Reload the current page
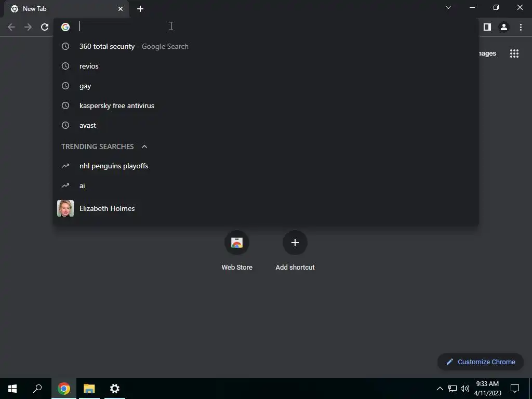 click(x=45, y=27)
